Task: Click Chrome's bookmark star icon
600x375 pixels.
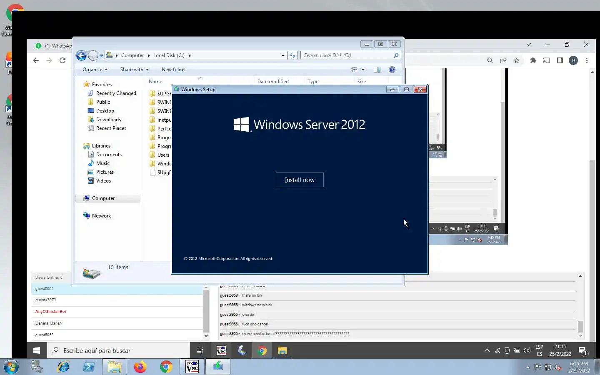Action: pos(517,60)
